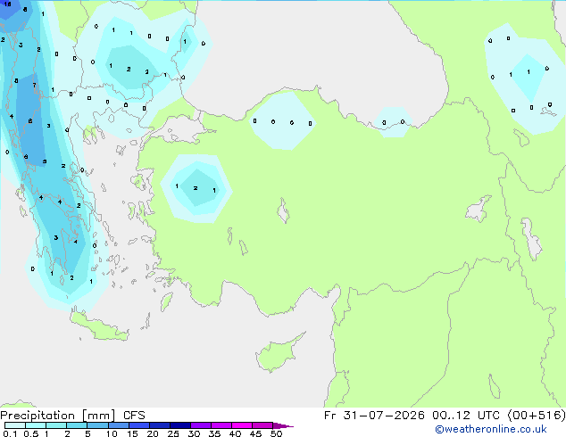Click the '20' legend scale label
This screenshot has height=437, width=566.
[x=153, y=433]
